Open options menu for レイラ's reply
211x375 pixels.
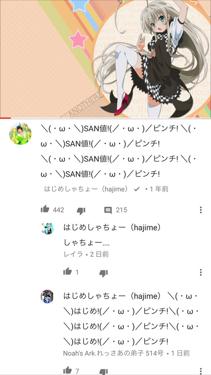click(x=201, y=272)
